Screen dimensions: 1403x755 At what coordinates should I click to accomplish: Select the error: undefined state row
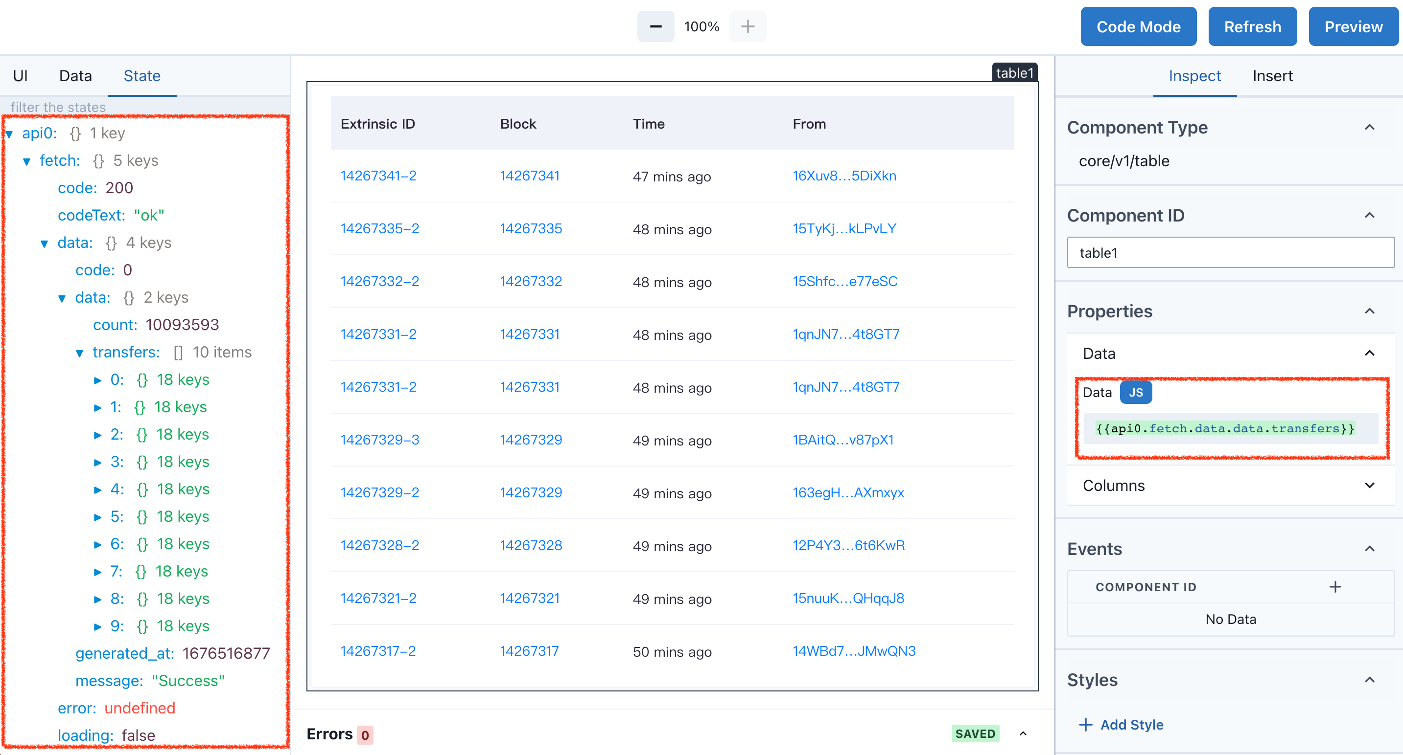[117, 708]
